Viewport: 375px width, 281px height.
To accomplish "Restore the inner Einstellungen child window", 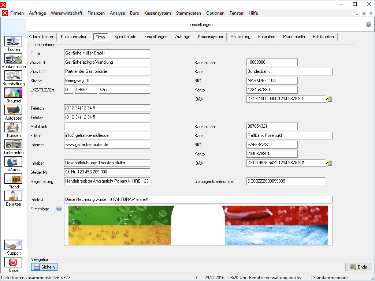I will [364, 14].
